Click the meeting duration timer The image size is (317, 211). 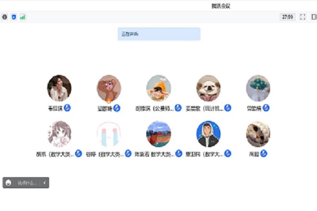tap(287, 17)
